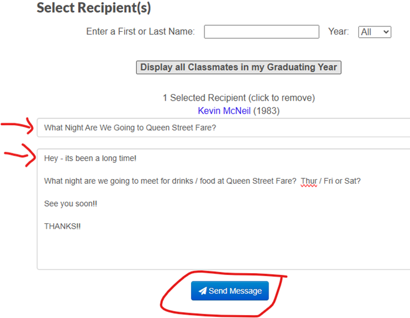The image size is (410, 318).
Task: Click the '1 Selected Recipient (click to remove)' text
Action: pyautogui.click(x=239, y=98)
